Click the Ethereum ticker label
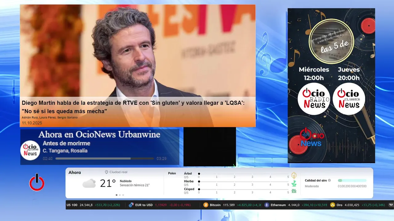 tap(278, 205)
